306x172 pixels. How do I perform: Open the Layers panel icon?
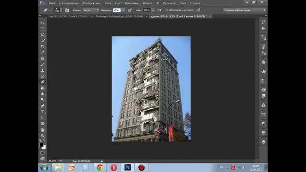point(263,142)
